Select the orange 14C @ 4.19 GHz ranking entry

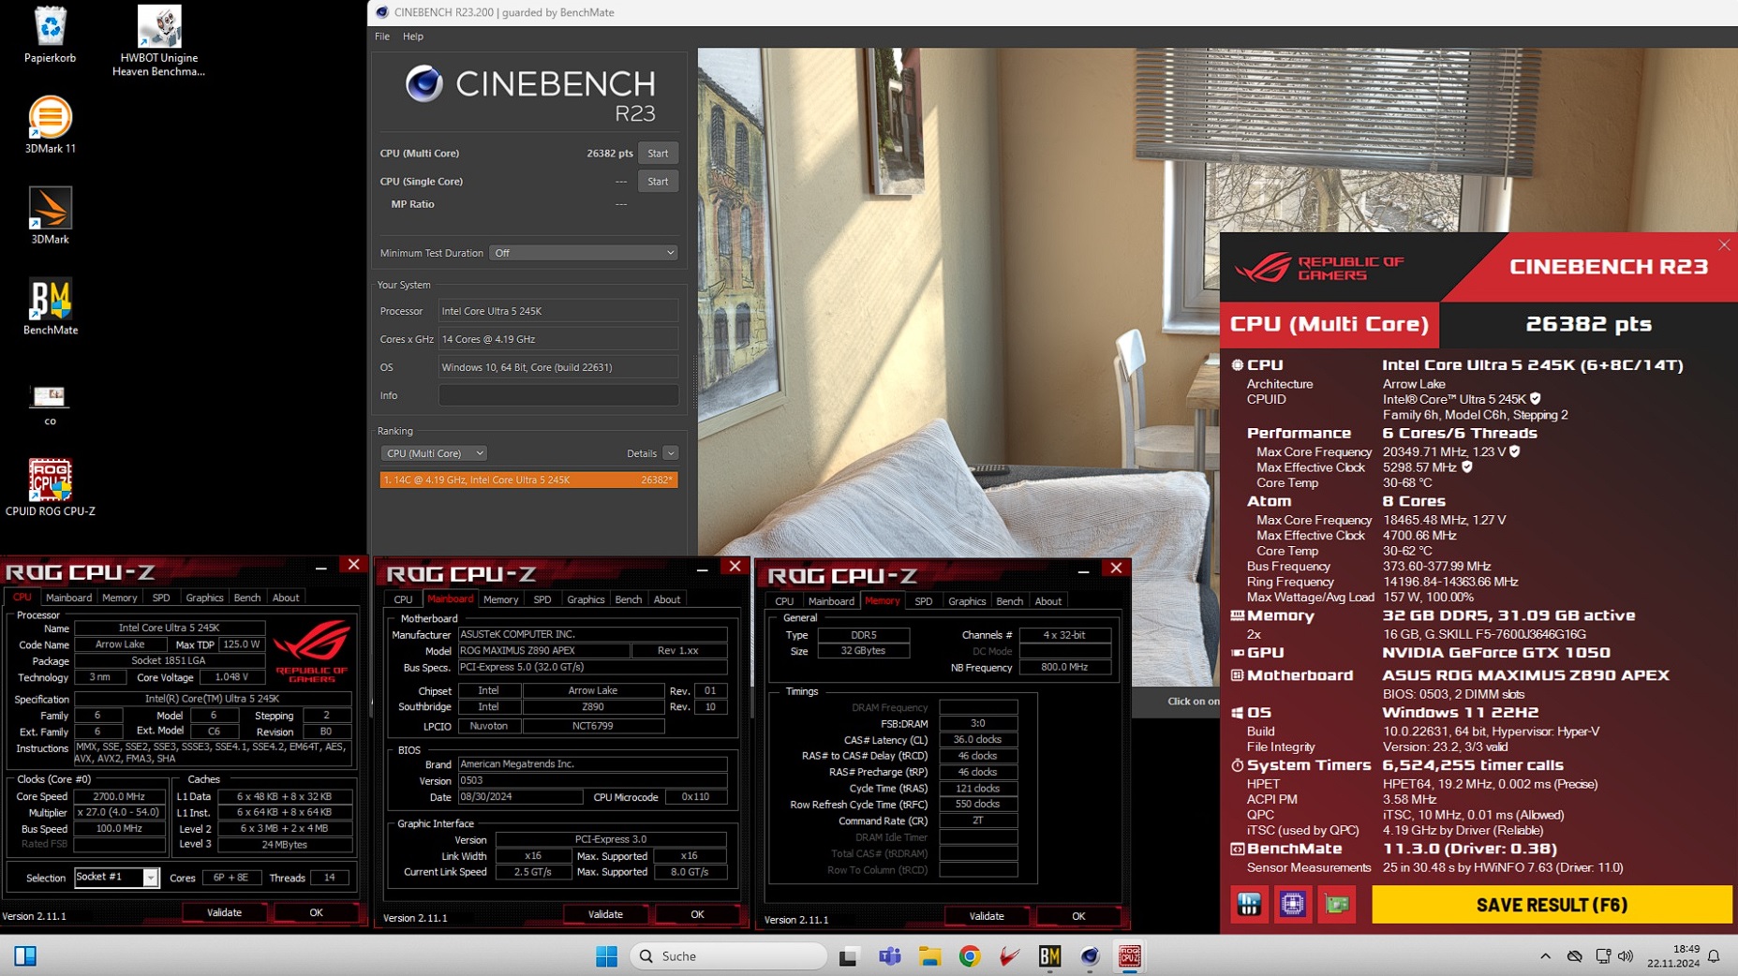pos(528,480)
